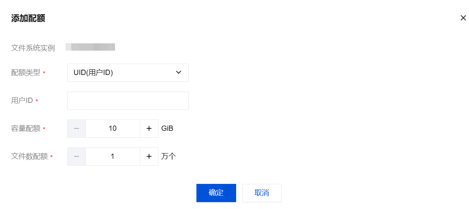Close the 添加配额 dialog with X

click(463, 18)
